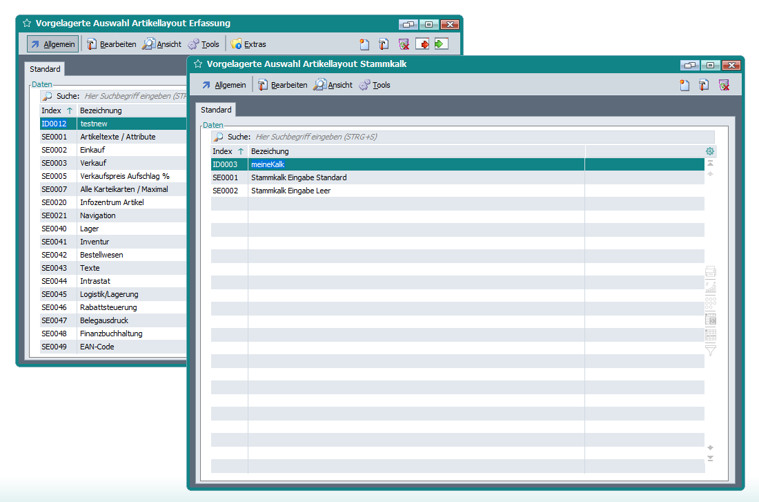Open Ansicht menu in Stammkalk window
The height and width of the screenshot is (502, 759).
tap(333, 85)
